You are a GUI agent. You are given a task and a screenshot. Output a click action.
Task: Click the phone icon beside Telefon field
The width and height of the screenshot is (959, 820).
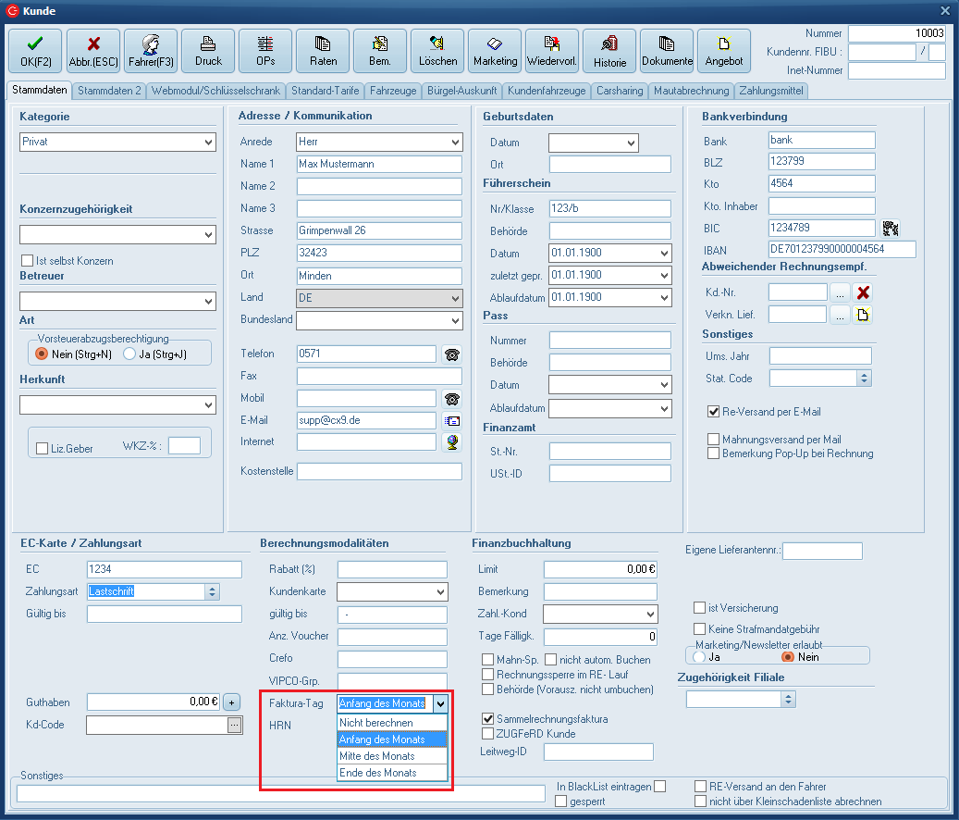pyautogui.click(x=451, y=354)
